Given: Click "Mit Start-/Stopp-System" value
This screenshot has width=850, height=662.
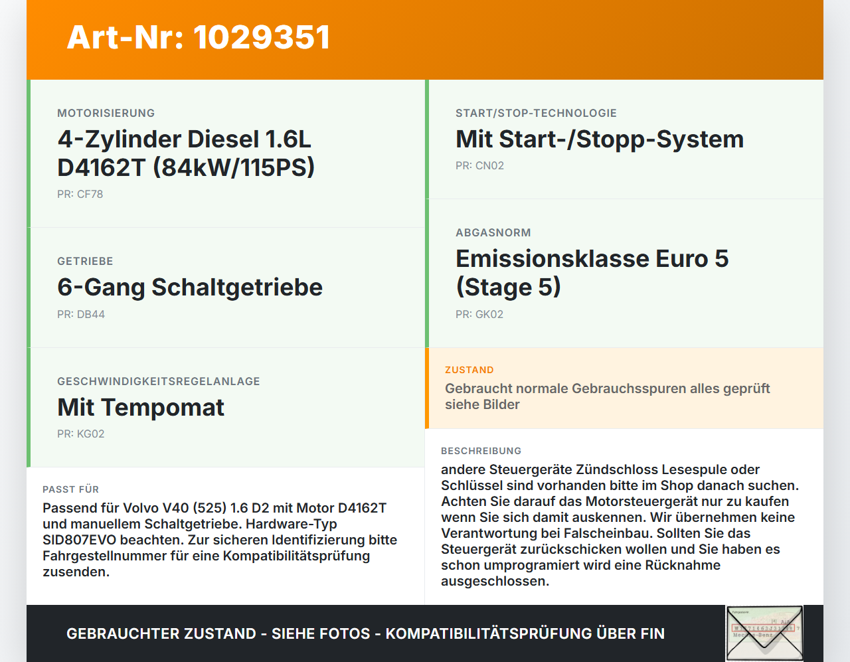Looking at the screenshot, I should pos(600,139).
